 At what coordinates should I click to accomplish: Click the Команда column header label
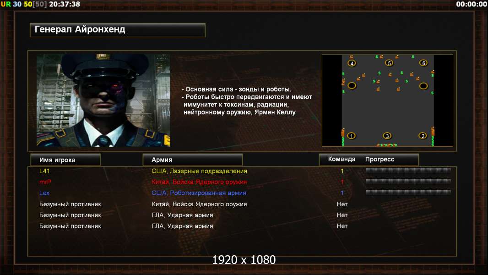[342, 159]
